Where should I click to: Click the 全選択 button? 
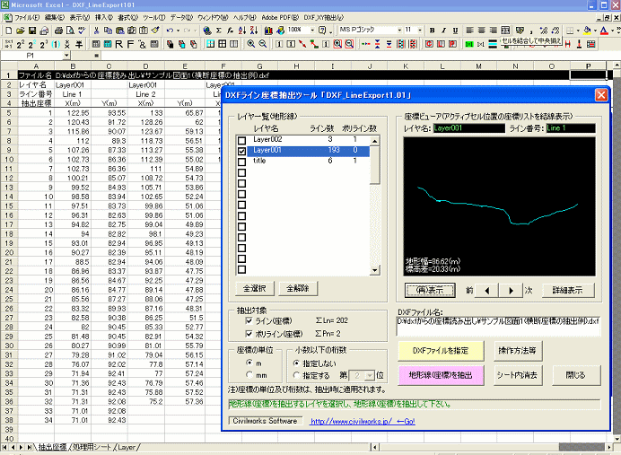(x=254, y=288)
